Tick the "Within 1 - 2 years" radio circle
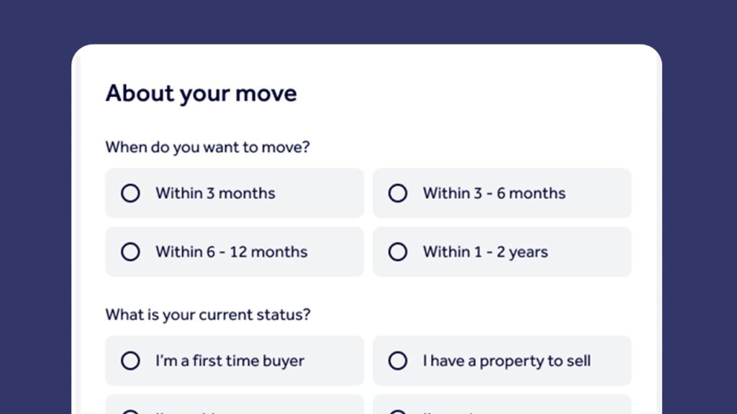 click(398, 252)
